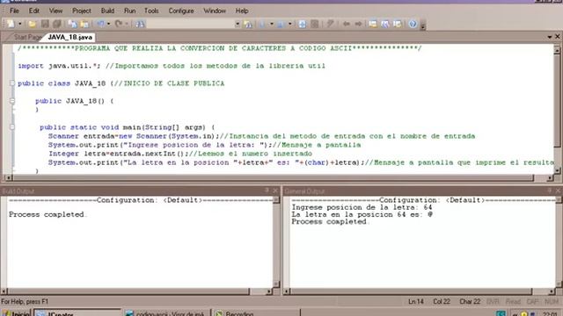The image size is (563, 316).
Task: Switch to the Start Page tab
Action: pyautogui.click(x=26, y=37)
